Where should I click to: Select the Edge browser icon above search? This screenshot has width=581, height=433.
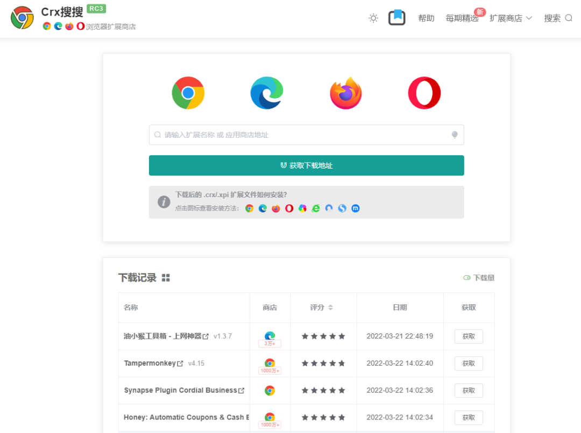click(x=267, y=93)
